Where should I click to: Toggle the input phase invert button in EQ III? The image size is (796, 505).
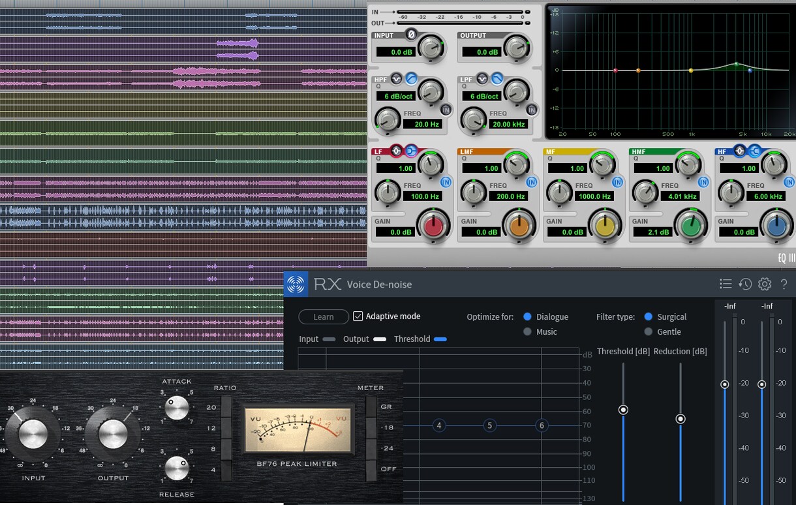[x=410, y=34]
